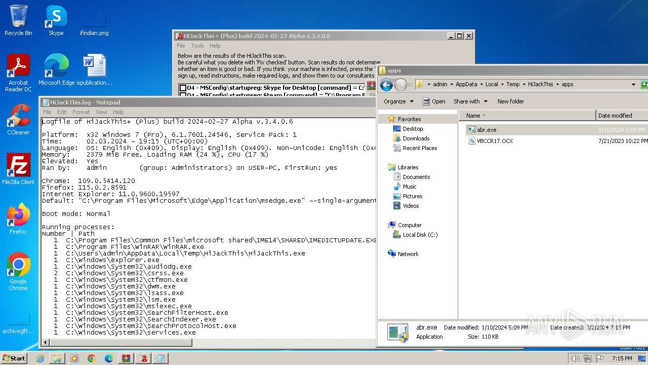
Task: Open Notepad's Edit menu
Action: (x=62, y=112)
